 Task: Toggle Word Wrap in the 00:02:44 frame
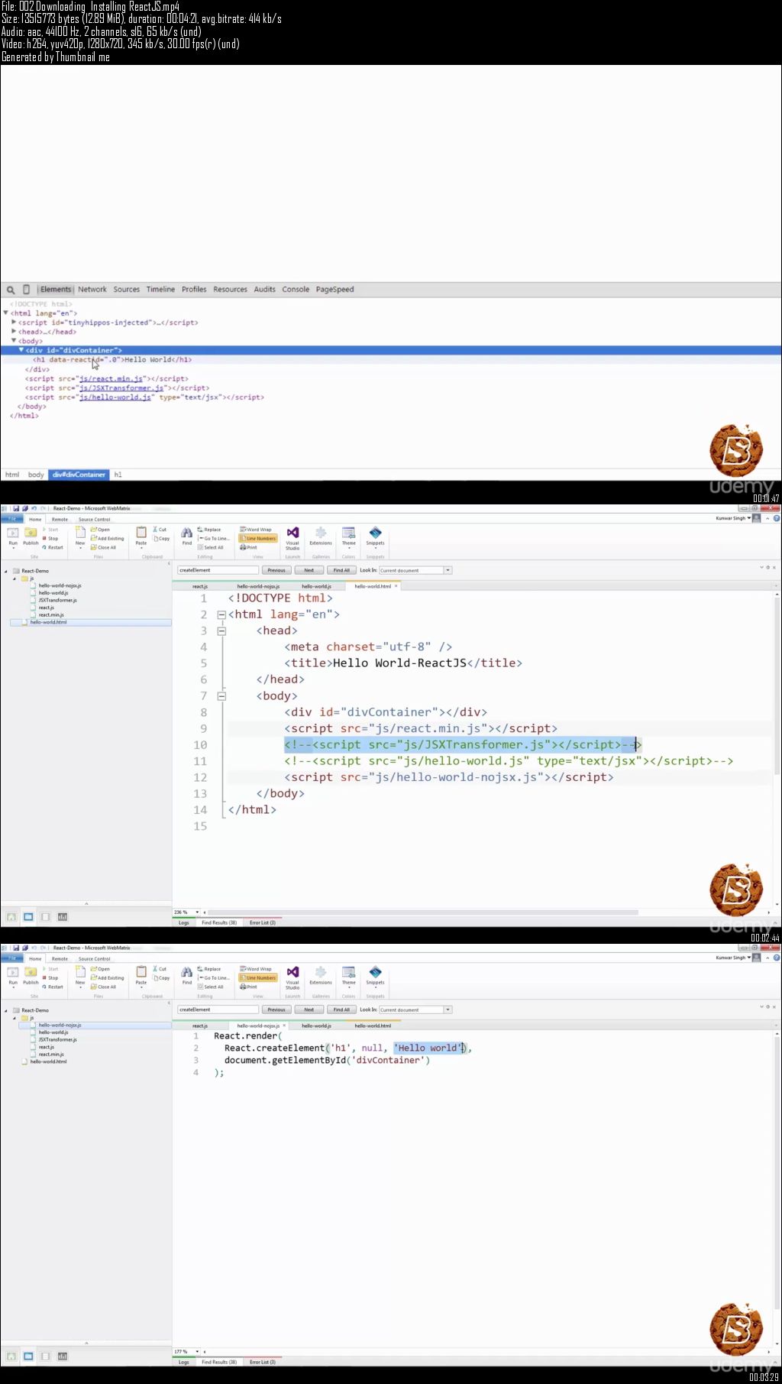point(256,530)
